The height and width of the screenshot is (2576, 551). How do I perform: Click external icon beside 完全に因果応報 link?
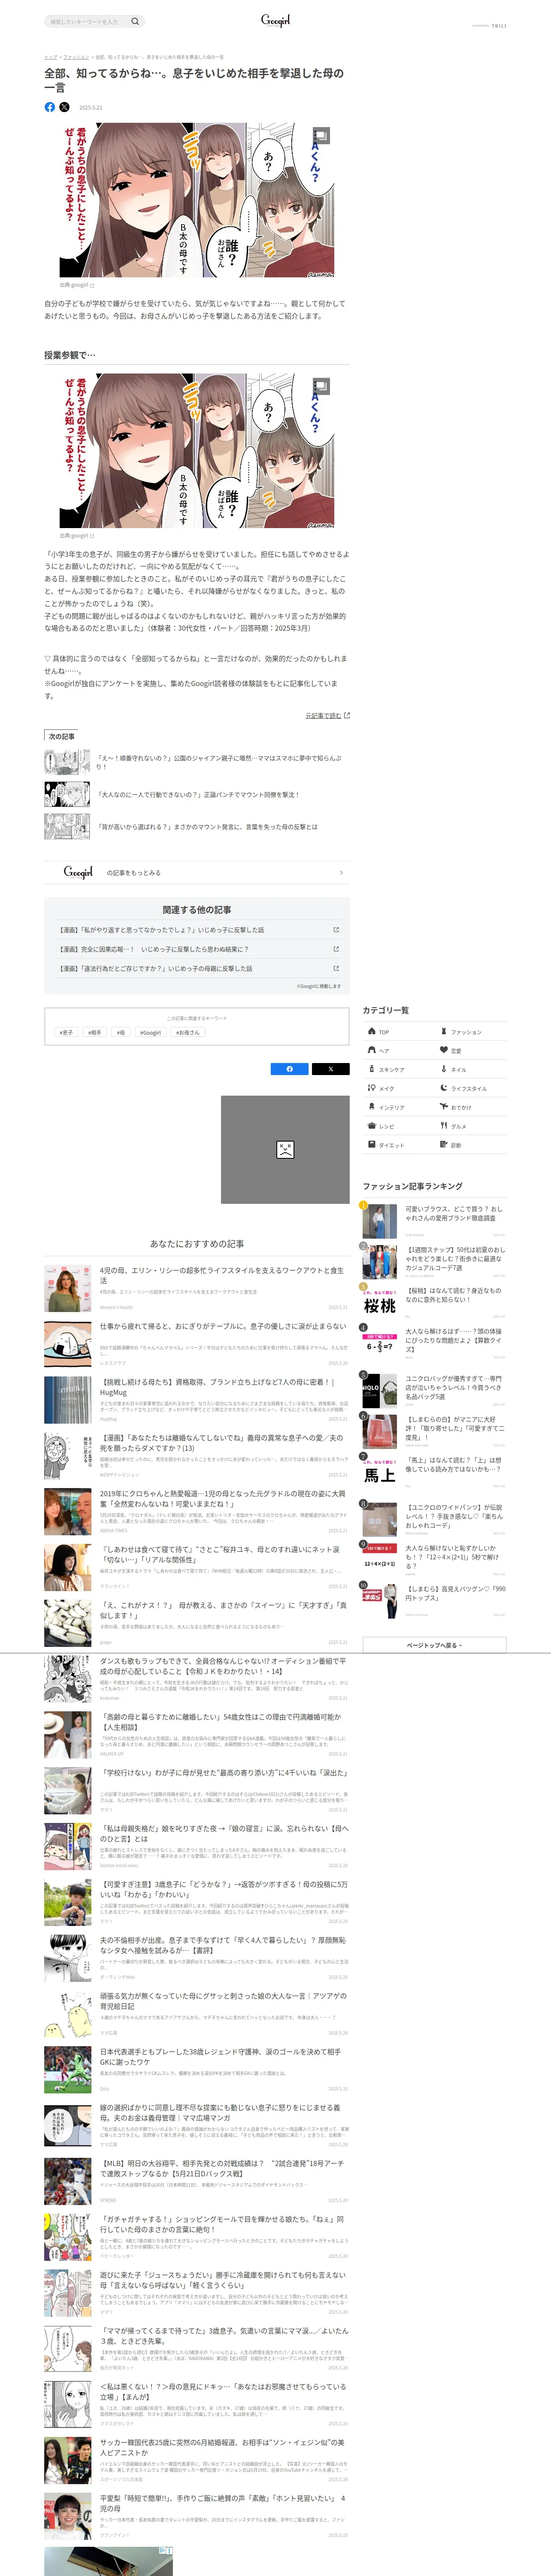point(336,949)
